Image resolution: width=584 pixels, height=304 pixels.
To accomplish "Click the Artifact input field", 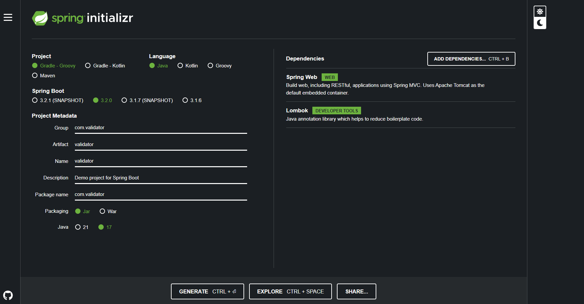I will (x=161, y=145).
